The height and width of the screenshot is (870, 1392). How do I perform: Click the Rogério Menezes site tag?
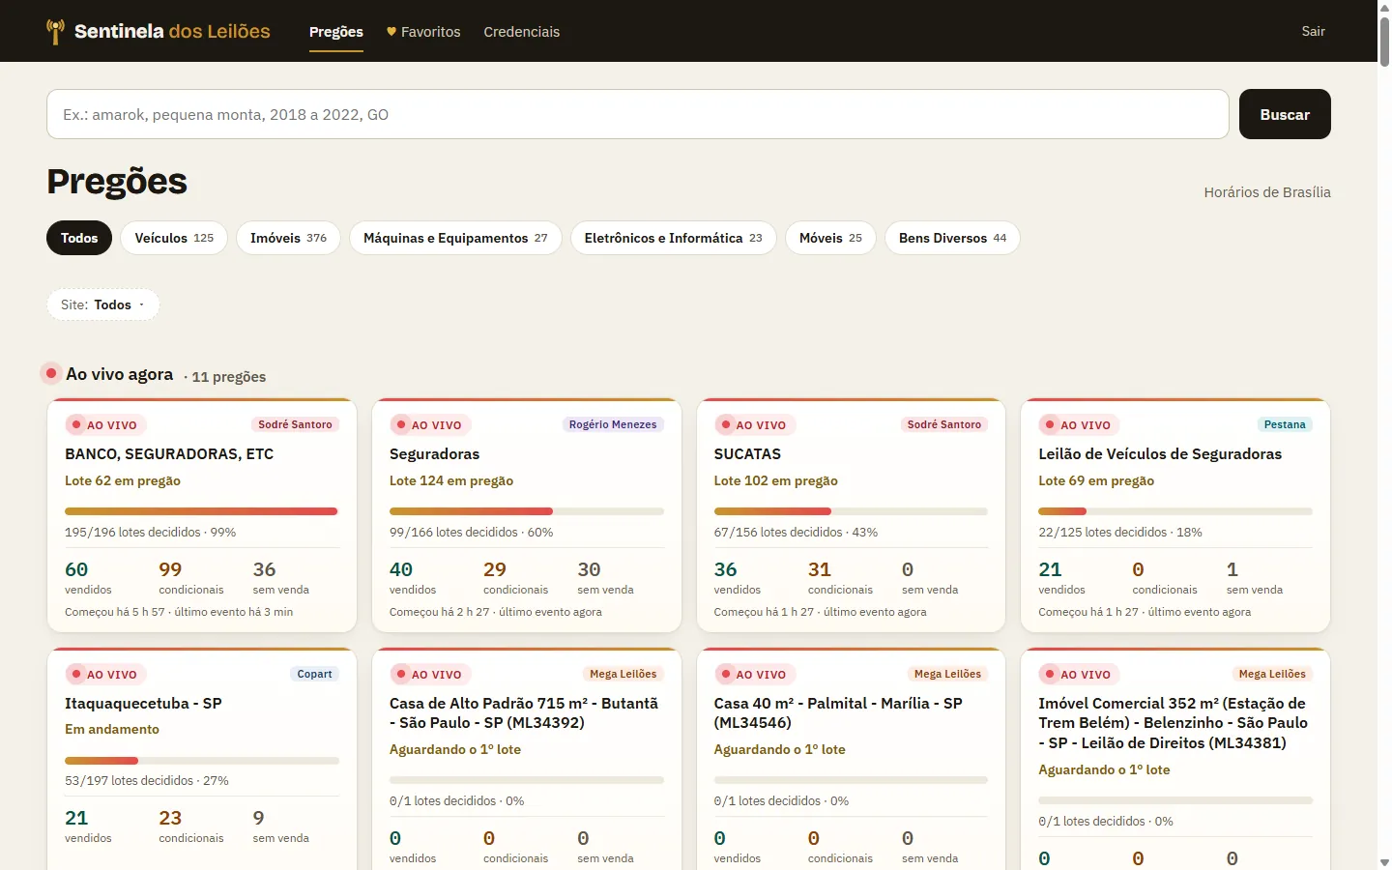pyautogui.click(x=613, y=424)
